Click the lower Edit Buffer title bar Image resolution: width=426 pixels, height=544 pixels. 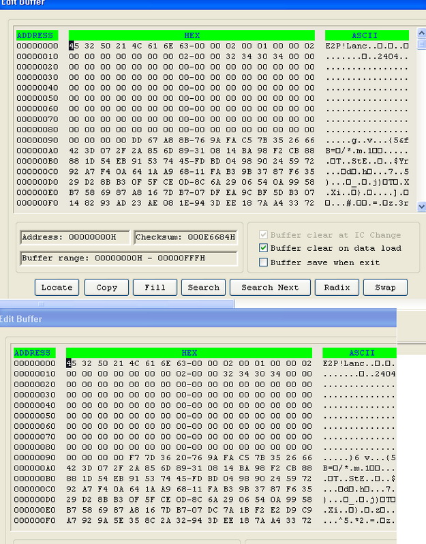click(198, 319)
